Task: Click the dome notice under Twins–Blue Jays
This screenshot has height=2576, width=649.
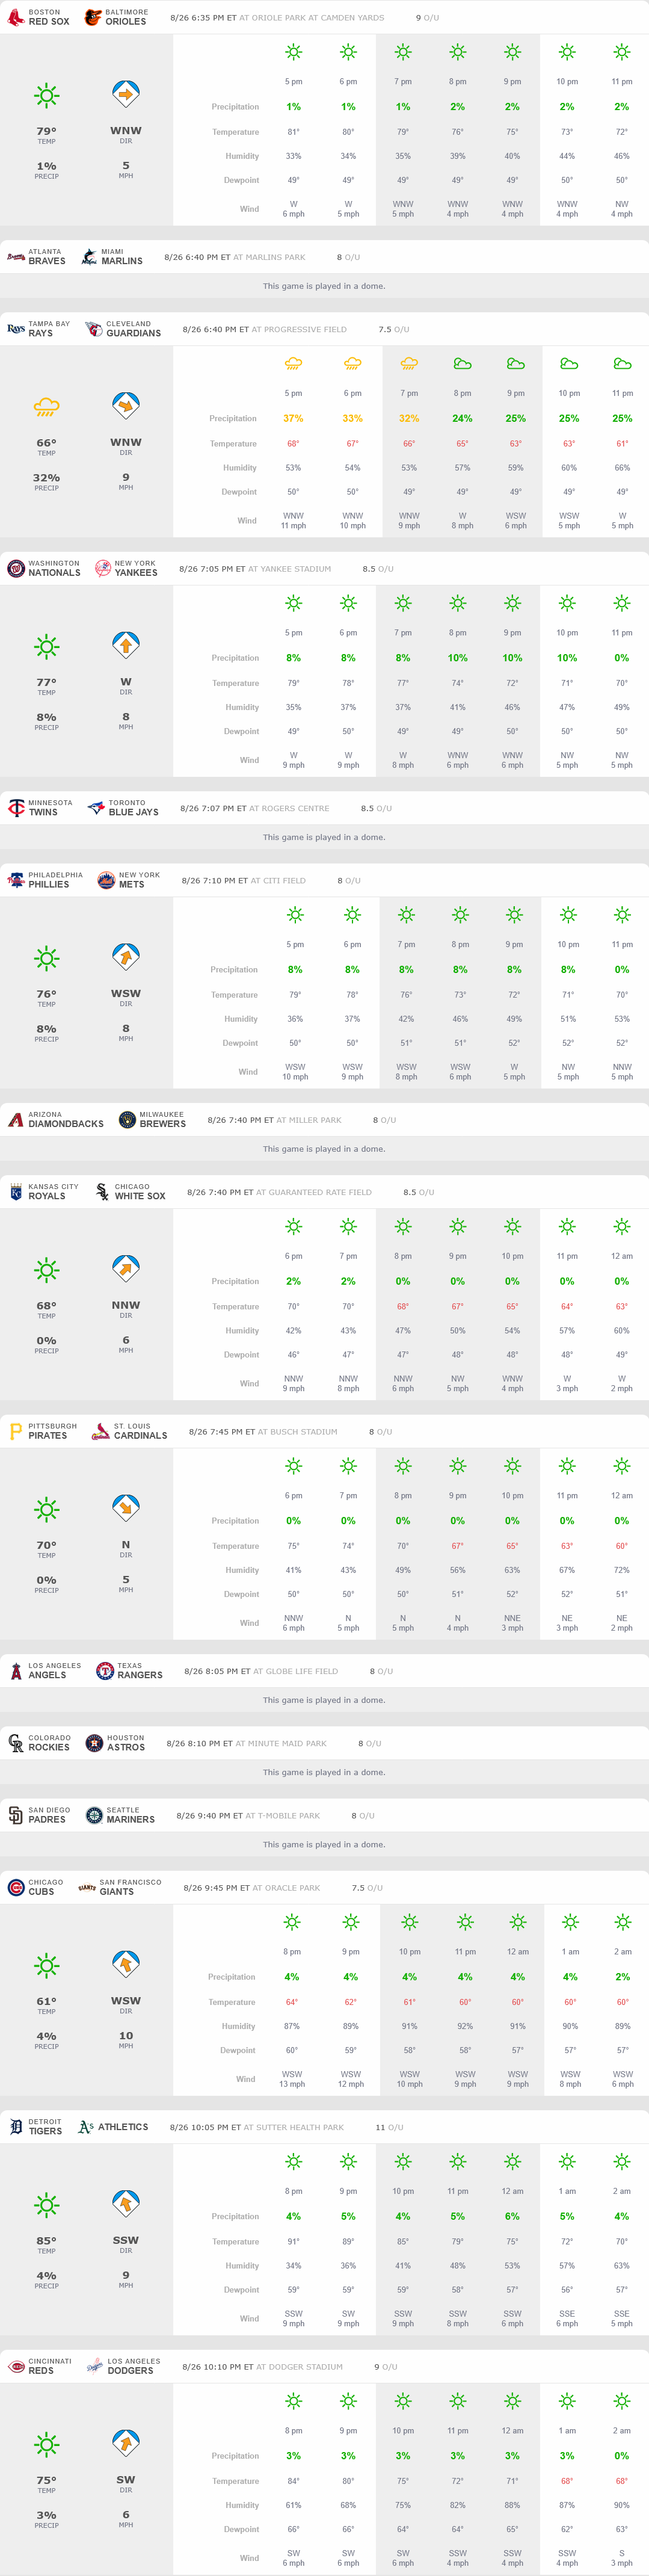Action: (x=324, y=837)
